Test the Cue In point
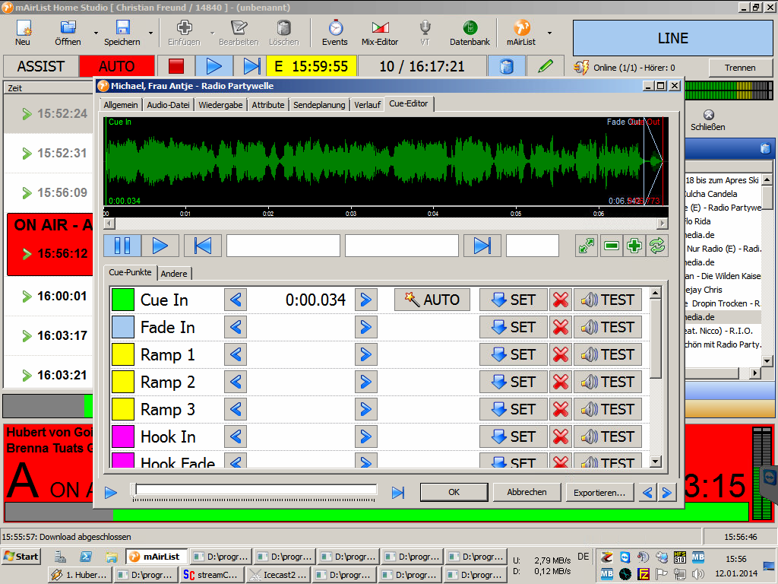The width and height of the screenshot is (778, 584). [x=608, y=300]
